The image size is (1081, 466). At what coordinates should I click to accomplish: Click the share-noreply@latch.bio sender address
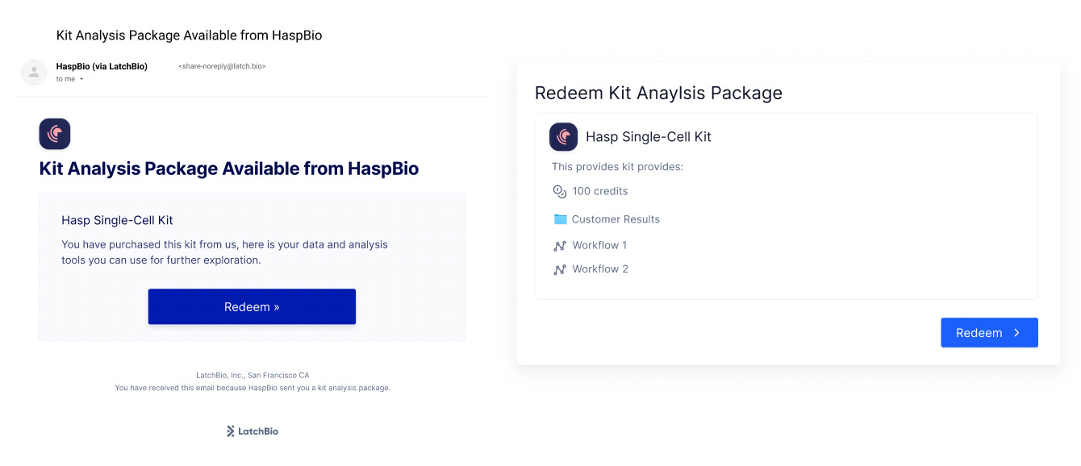[222, 66]
